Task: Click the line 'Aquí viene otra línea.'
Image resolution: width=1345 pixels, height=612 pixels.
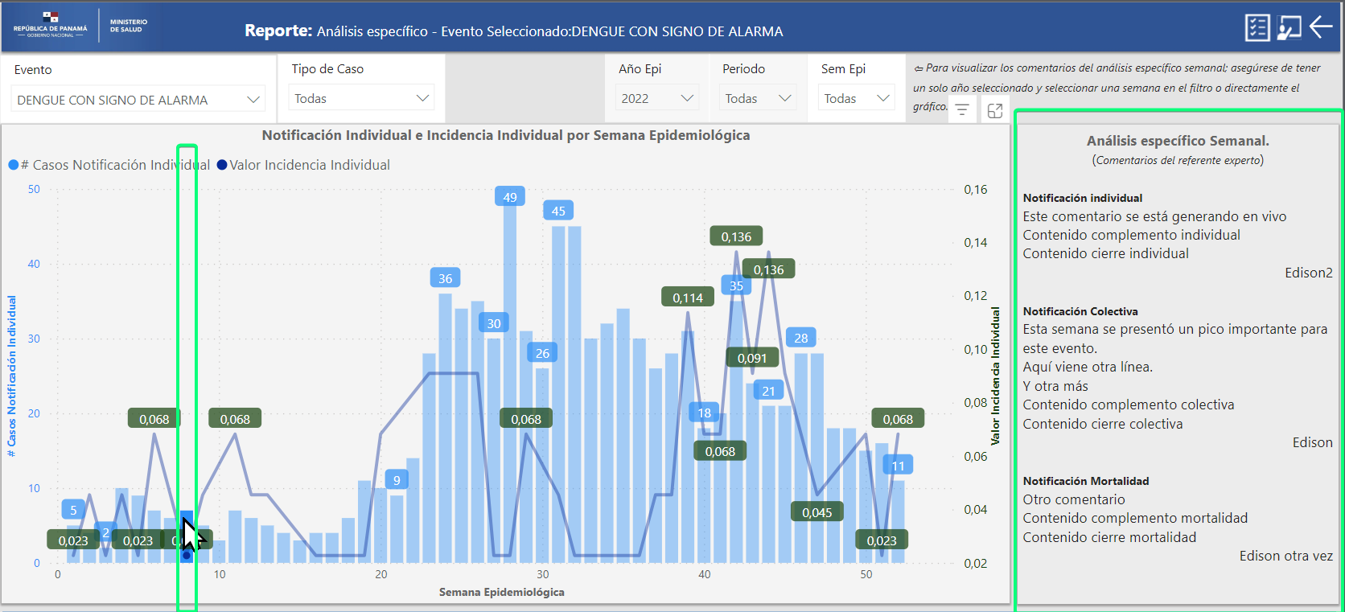Action: coord(1088,367)
